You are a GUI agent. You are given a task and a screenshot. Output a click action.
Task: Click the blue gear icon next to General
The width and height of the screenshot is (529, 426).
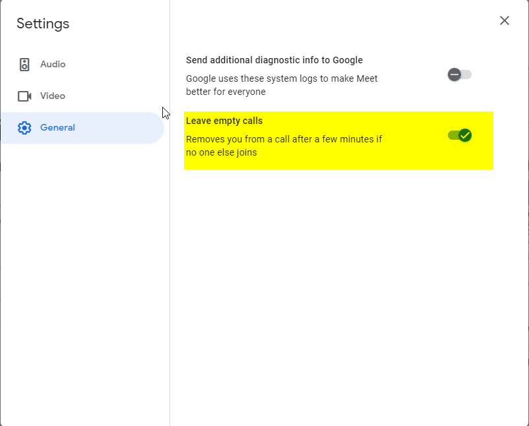(24, 127)
